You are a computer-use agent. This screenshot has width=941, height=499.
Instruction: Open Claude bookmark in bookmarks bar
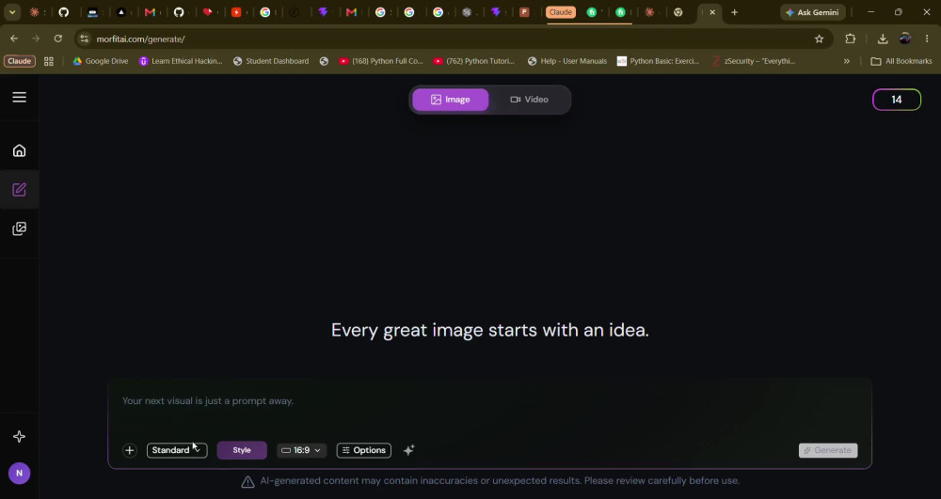19,61
